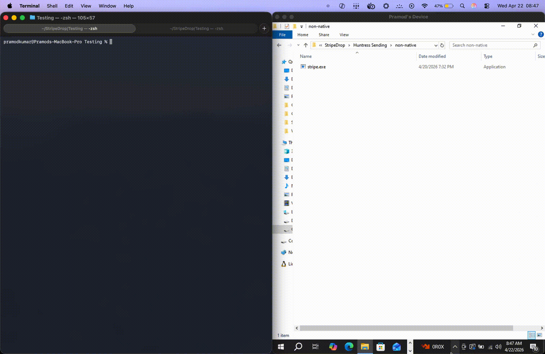Open the Edit menu in macOS menu bar
The height and width of the screenshot is (354, 545).
coord(69,6)
